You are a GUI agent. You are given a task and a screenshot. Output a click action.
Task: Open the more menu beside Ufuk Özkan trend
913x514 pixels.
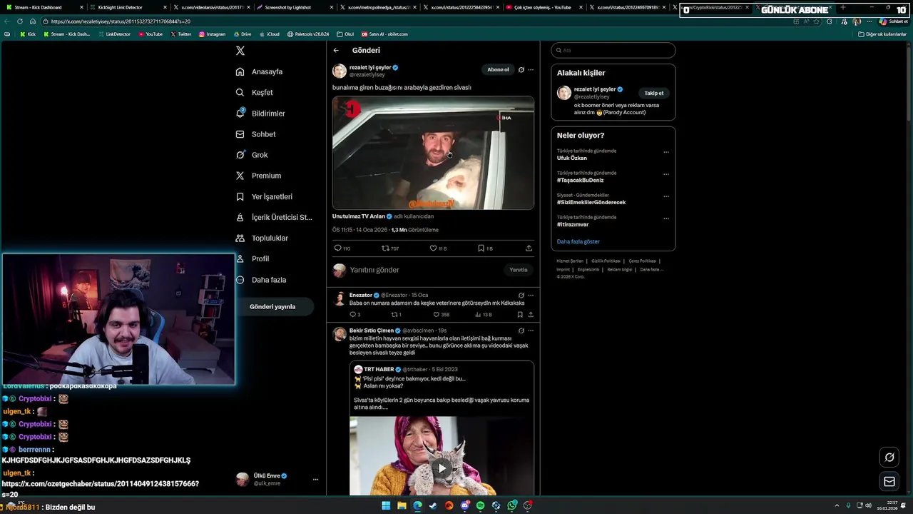666,152
